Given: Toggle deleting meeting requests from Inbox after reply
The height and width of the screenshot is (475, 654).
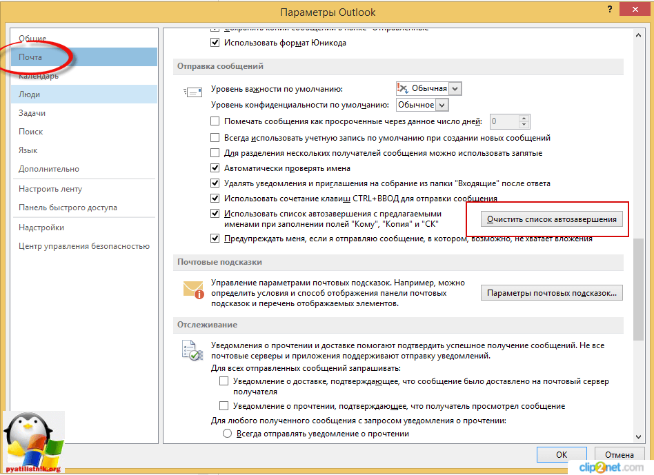Looking at the screenshot, I should tap(215, 183).
